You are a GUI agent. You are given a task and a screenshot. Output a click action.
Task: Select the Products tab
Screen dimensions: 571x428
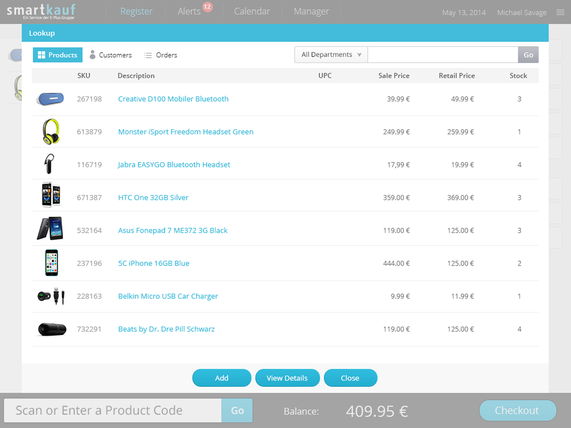click(x=57, y=55)
